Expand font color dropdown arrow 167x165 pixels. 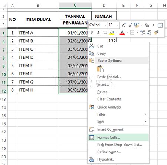[x=127, y=32]
